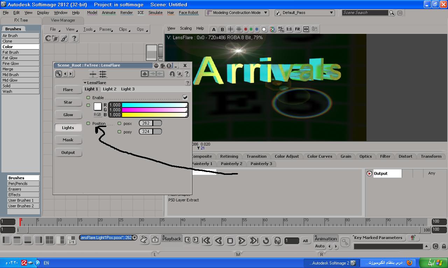Viewport: 448px width, 268px height.
Task: Click the BG/FG swap icon
Action: [281, 29]
